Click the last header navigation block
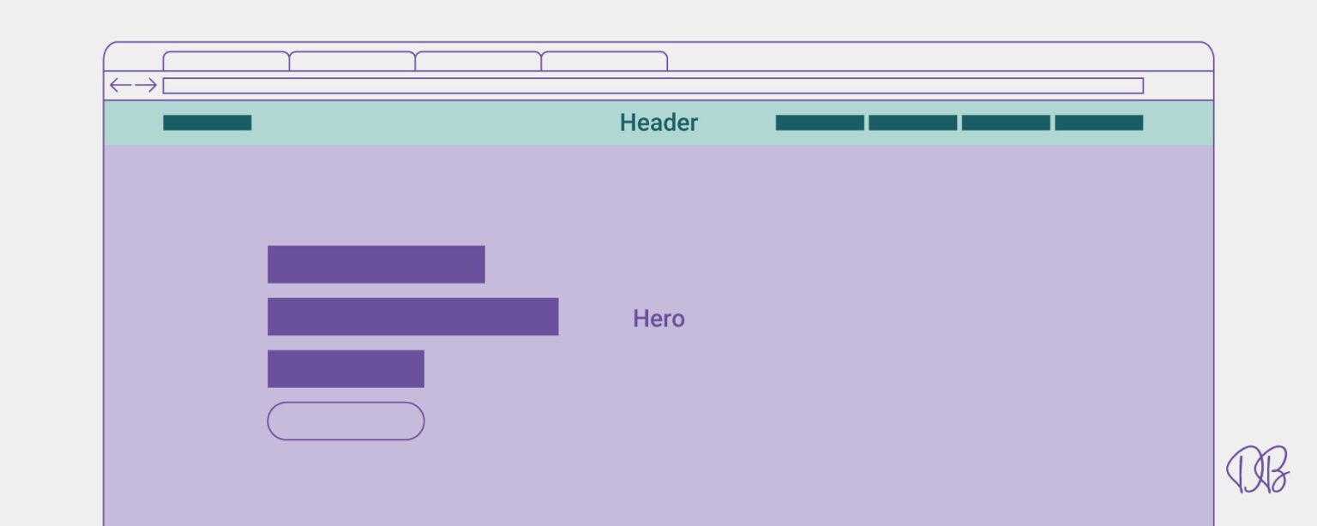Viewport: 1317px width, 526px height. [1098, 123]
